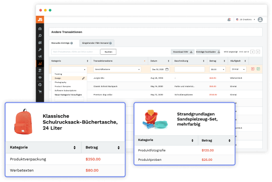Click the Classic School Backpack row

[156, 86]
